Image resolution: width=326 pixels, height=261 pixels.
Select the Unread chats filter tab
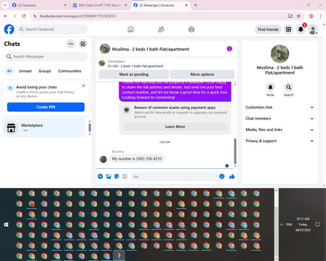25,71
